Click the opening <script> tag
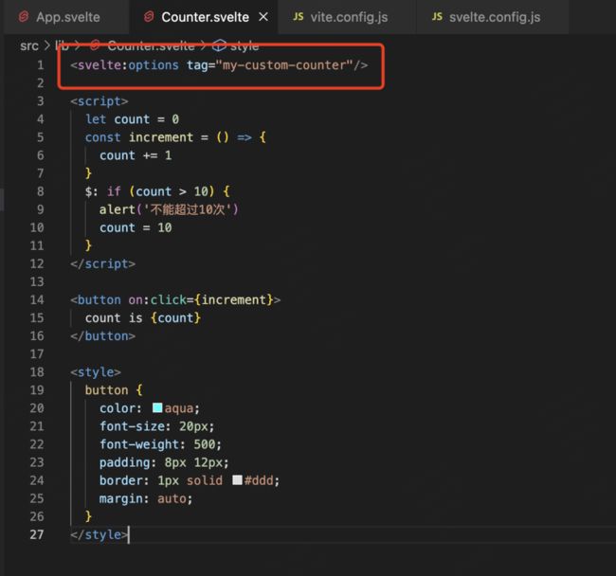This screenshot has height=576, width=616. (100, 101)
